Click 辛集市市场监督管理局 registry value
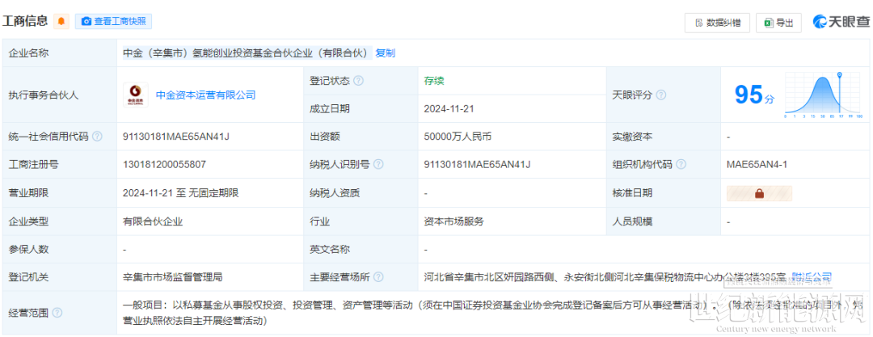This screenshot has width=873, height=337. 173,277
